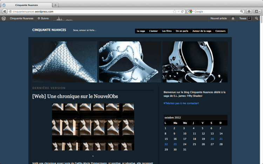
Task: Open the L'auteur menu item
Action: pyautogui.click(x=154, y=31)
